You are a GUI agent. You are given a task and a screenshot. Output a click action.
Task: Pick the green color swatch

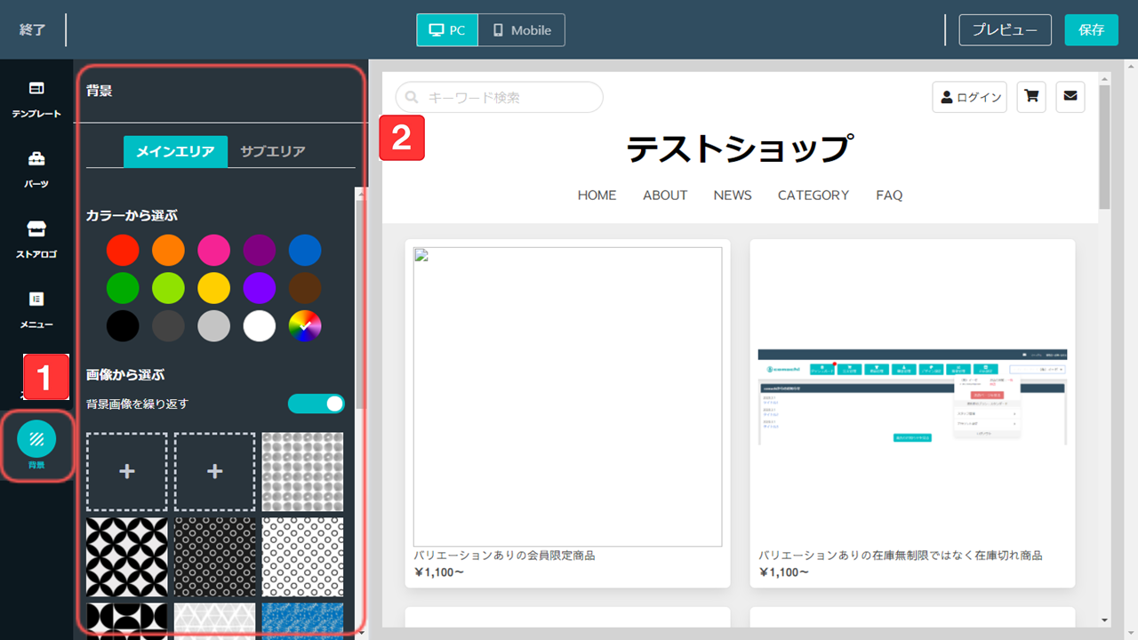pyautogui.click(x=123, y=288)
